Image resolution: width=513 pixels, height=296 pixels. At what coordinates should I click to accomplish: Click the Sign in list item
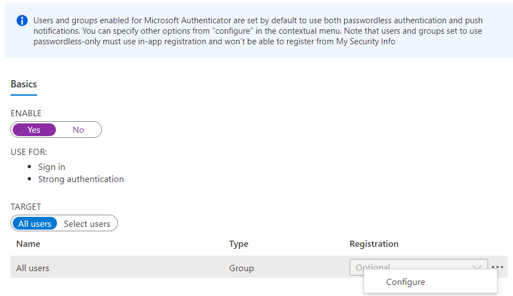[51, 167]
